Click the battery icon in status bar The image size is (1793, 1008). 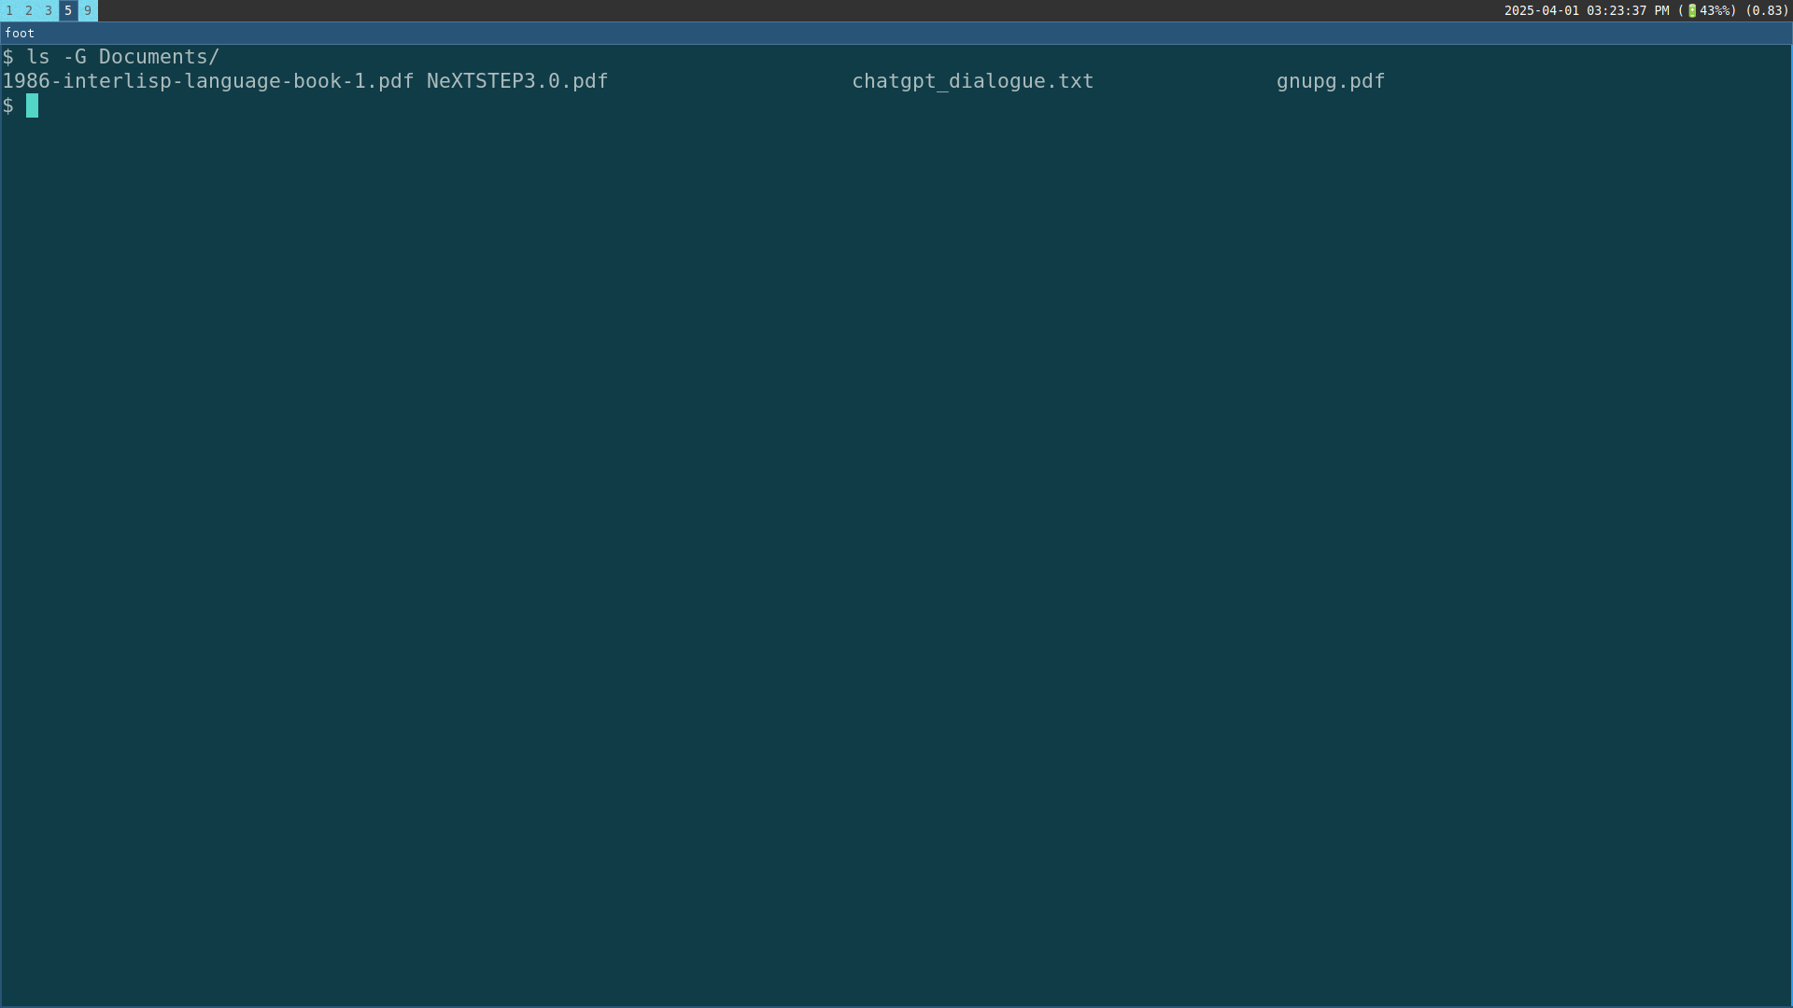click(x=1692, y=10)
